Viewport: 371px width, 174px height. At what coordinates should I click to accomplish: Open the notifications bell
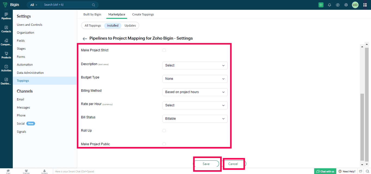pyautogui.click(x=329, y=5)
